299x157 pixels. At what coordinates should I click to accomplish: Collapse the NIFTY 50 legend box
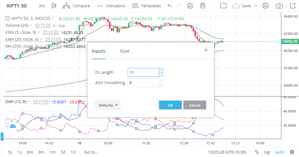[7, 18]
